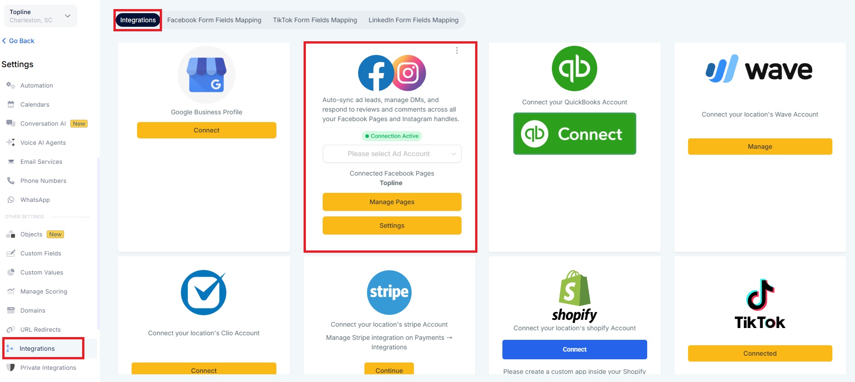Click the QuickBooks round green logo
Viewport: 855px width, 382px height.
(575, 69)
